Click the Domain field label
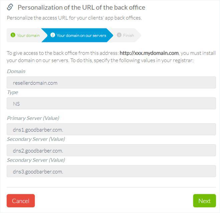The image size is (220, 213). pyautogui.click(x=16, y=71)
